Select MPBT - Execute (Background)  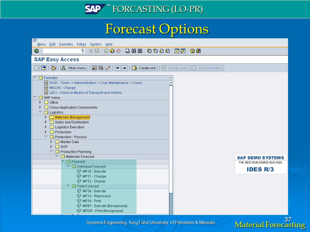105,206
